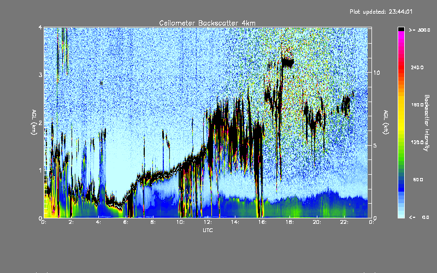Click the '10' kft tick on right axis
Viewport: 437px width, 273px height.
pyautogui.click(x=376, y=73)
